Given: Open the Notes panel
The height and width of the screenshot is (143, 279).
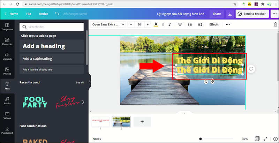Looking at the screenshot, I should [97, 139].
